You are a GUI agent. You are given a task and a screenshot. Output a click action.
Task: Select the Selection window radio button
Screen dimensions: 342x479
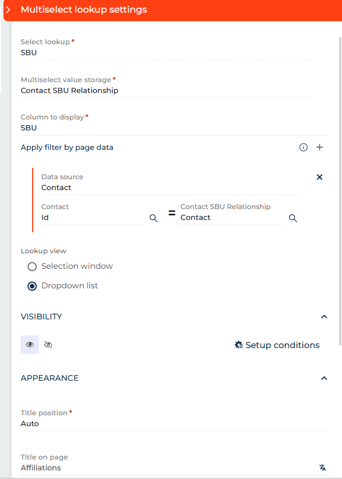(x=32, y=266)
